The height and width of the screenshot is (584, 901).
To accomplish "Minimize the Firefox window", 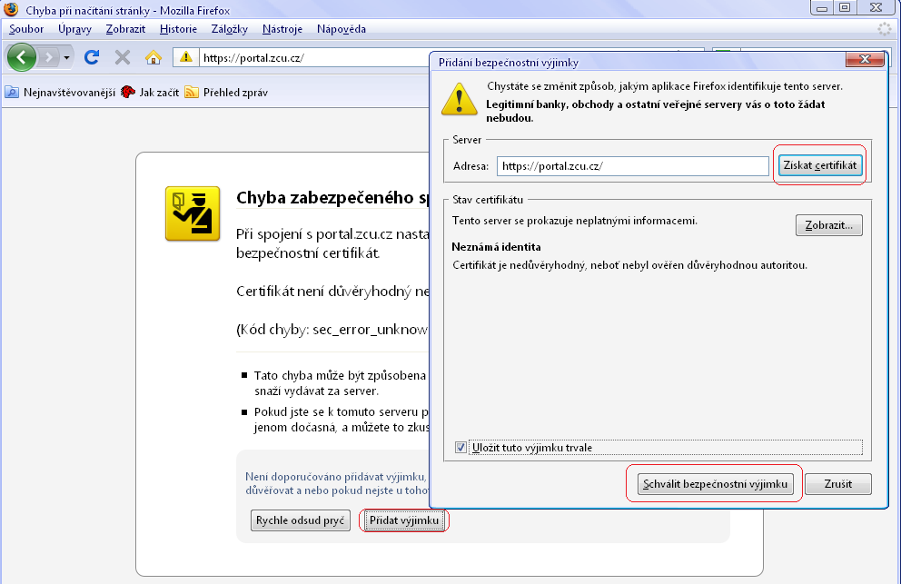I will pos(822,7).
